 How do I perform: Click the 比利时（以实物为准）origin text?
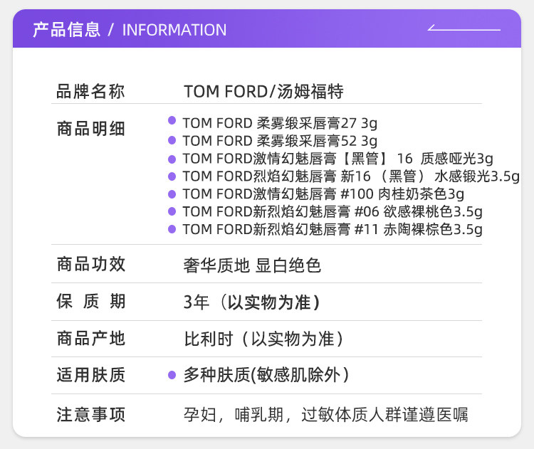tap(264, 339)
